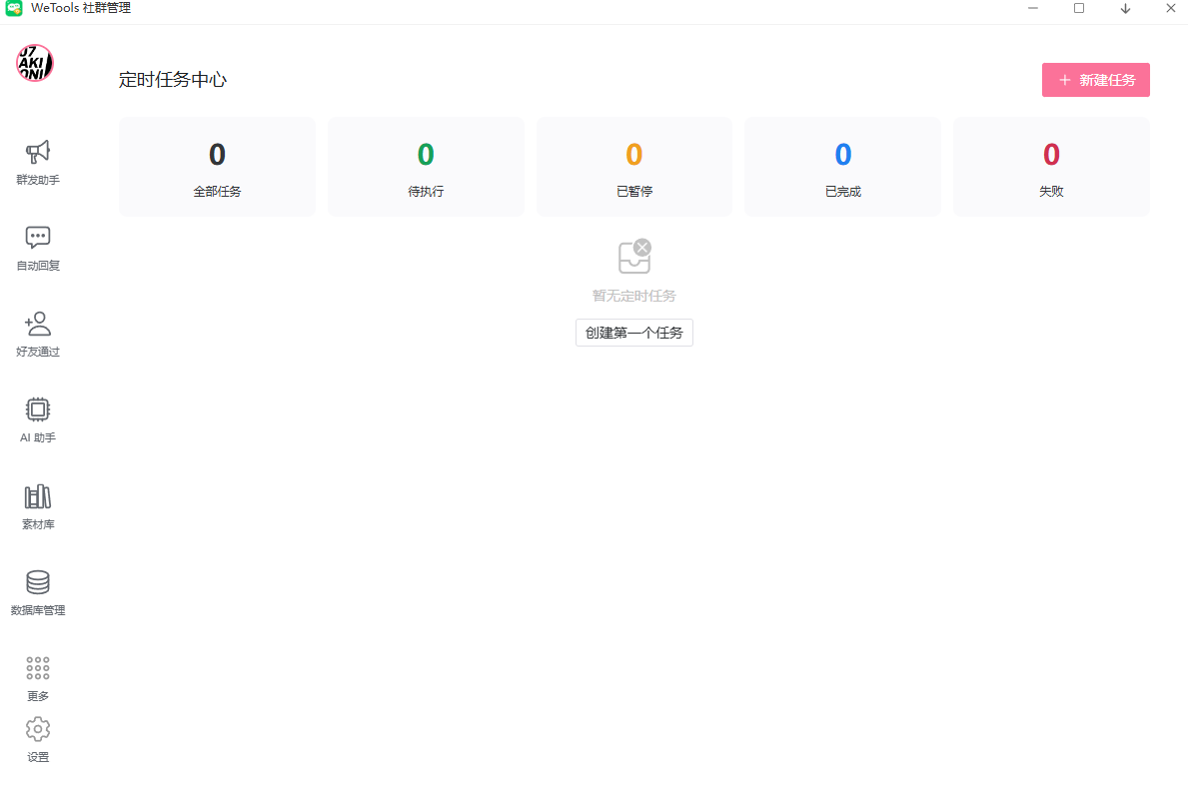Image resolution: width=1188 pixels, height=786 pixels.
Task: Click the WeTools logo in title bar
Action: pyautogui.click(x=14, y=9)
